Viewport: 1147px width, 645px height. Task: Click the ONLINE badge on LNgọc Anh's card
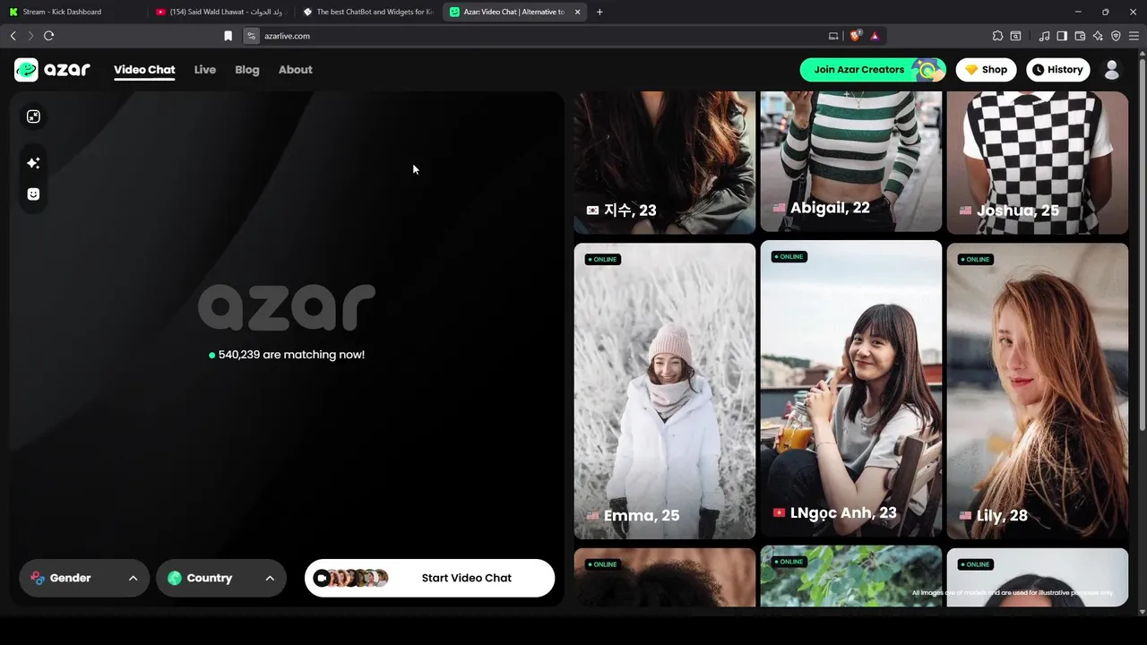(x=789, y=257)
